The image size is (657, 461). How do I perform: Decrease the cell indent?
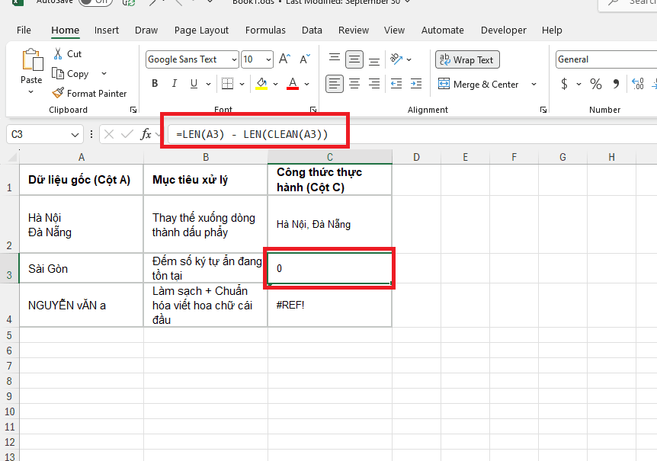pos(396,84)
